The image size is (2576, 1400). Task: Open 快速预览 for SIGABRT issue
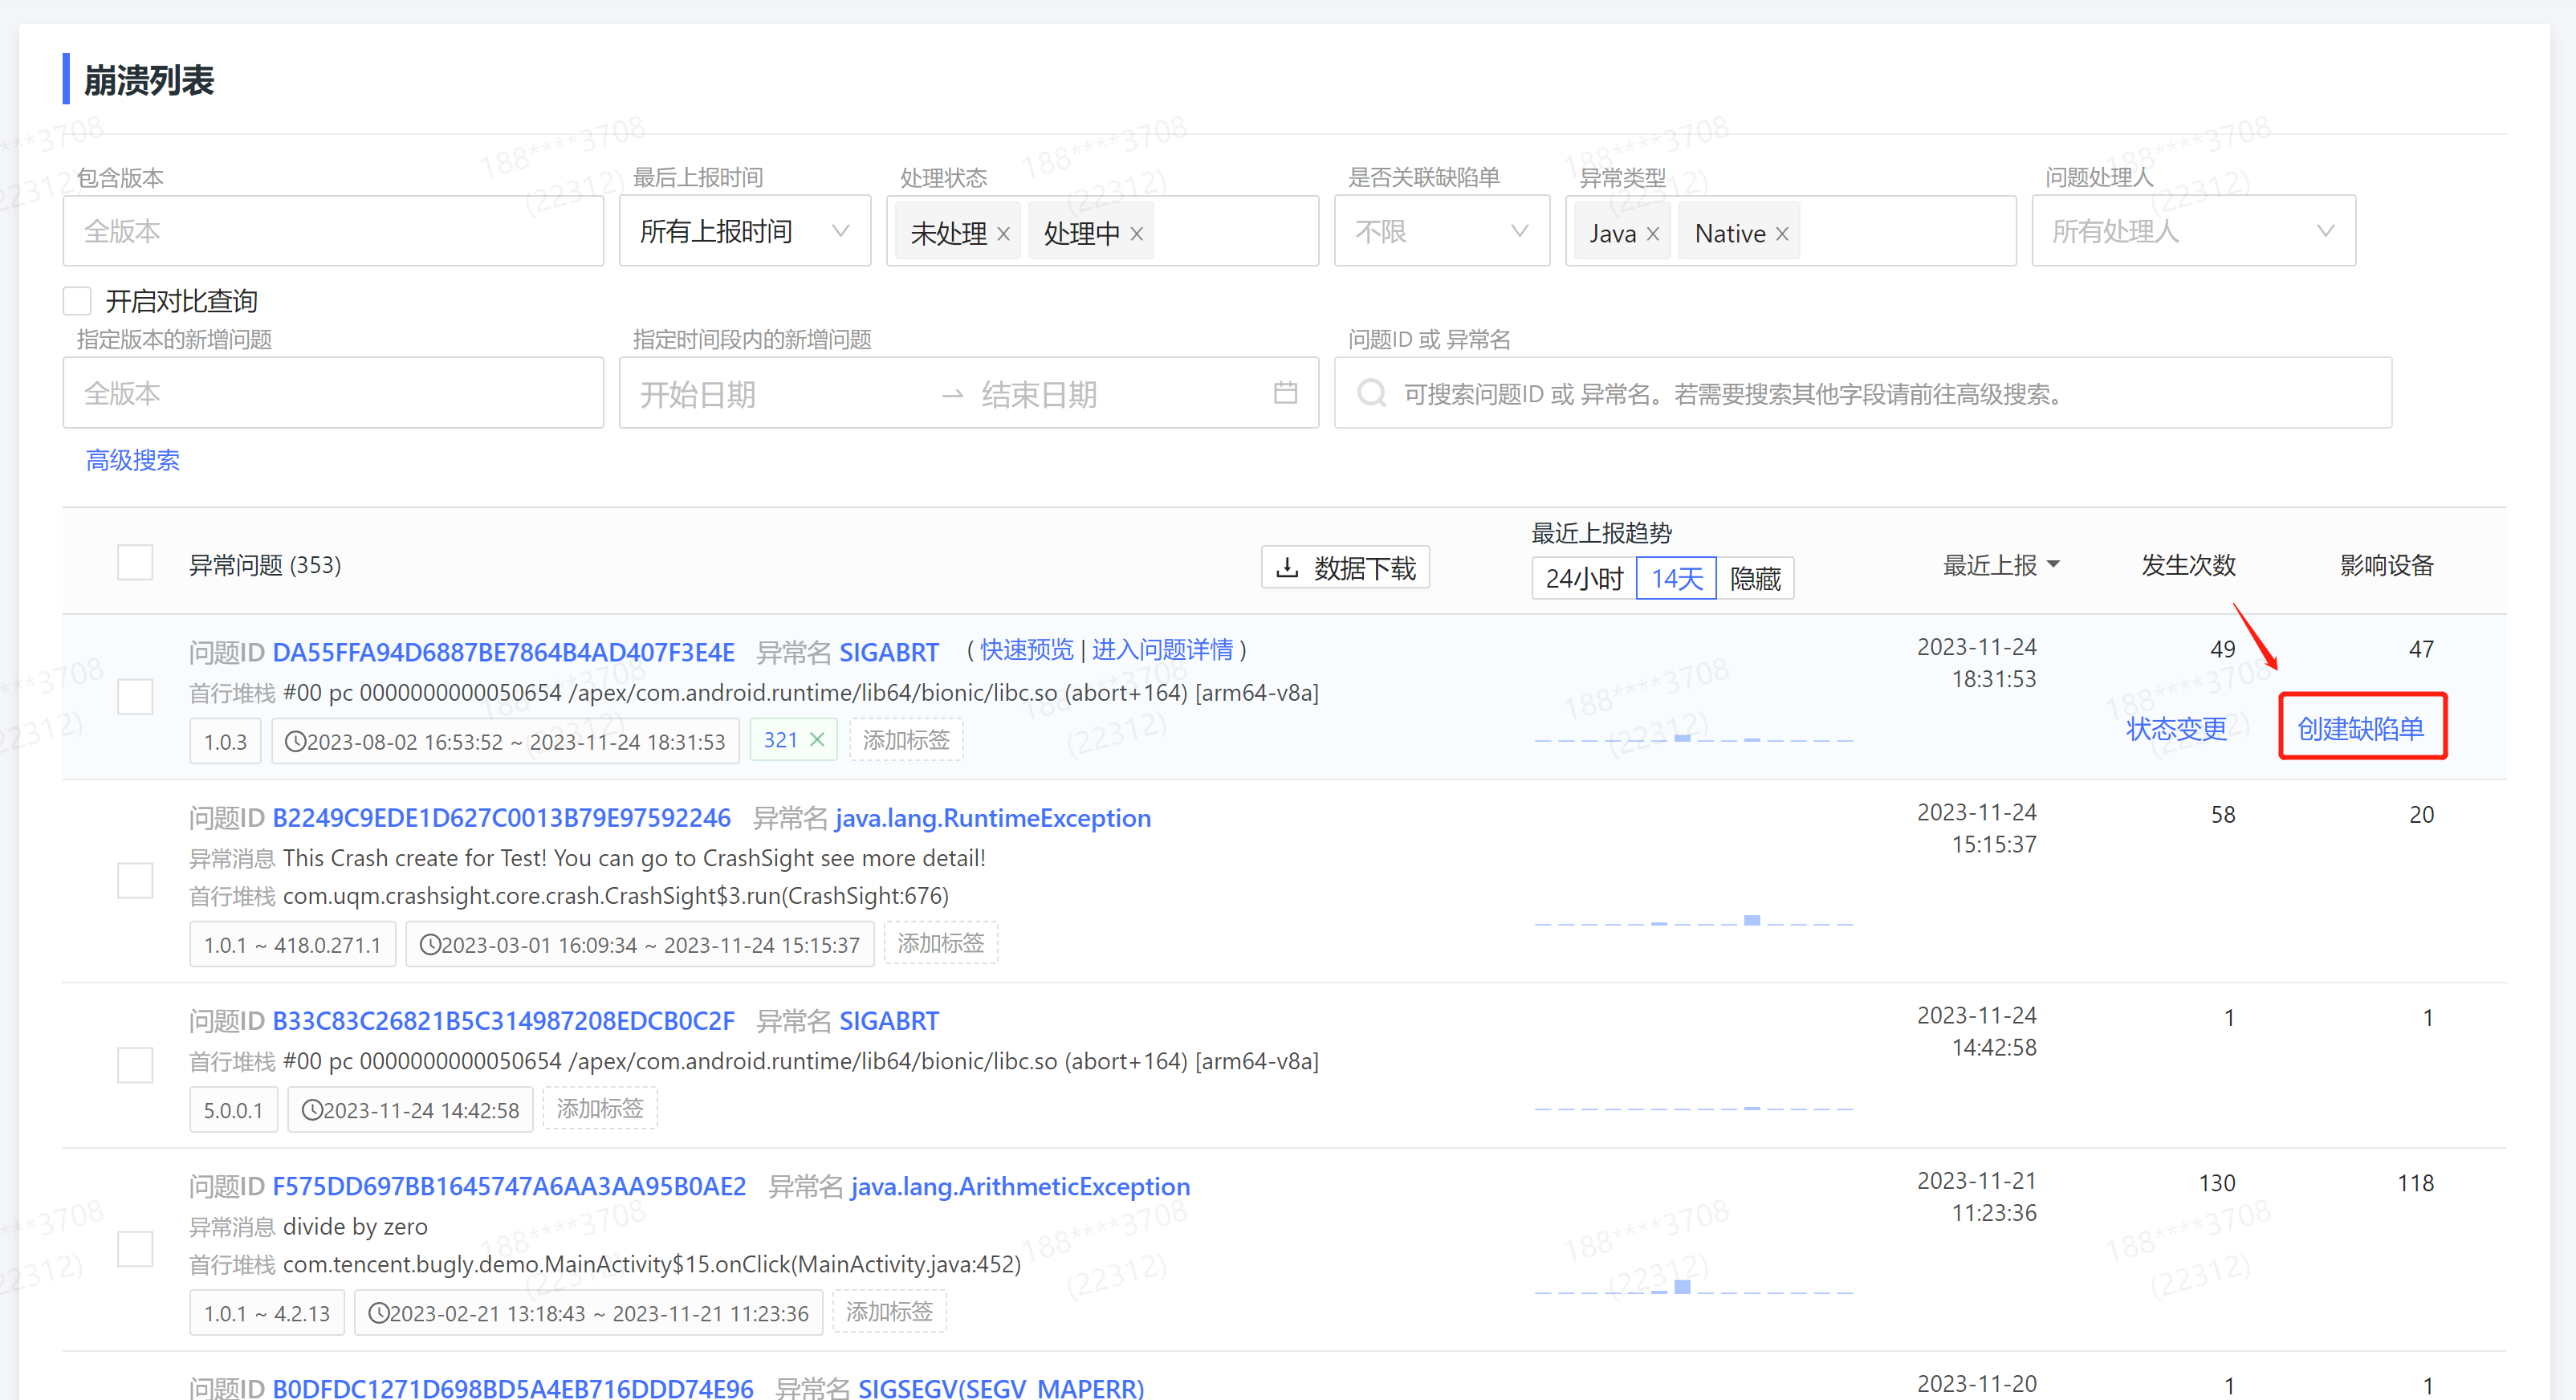tap(1026, 650)
